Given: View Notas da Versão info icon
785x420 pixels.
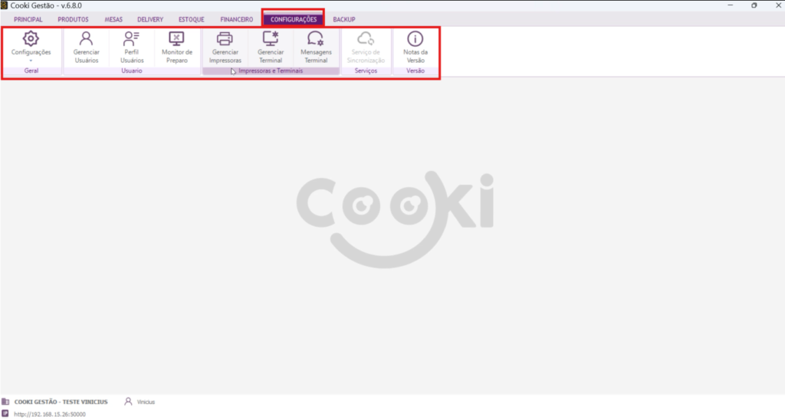Looking at the screenshot, I should [x=415, y=38].
